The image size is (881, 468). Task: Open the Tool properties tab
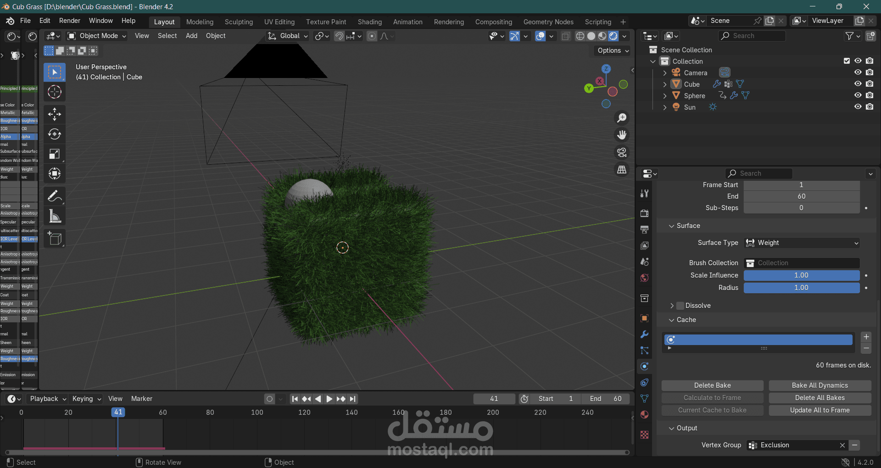(x=645, y=194)
